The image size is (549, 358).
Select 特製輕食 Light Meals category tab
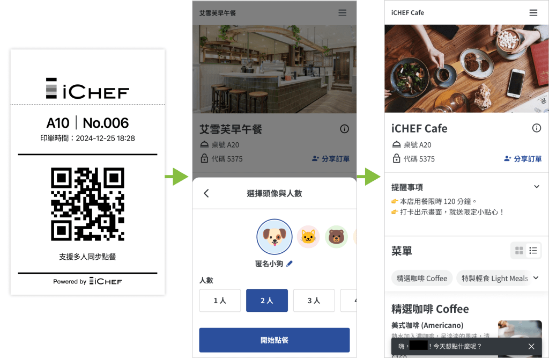[494, 279]
